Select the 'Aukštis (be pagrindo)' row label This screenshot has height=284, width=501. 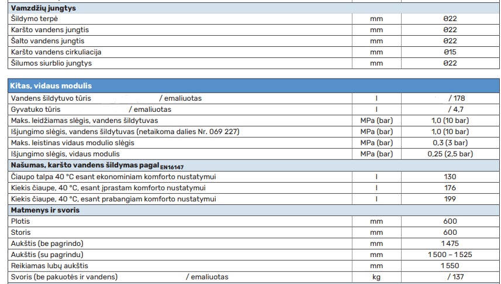click(x=47, y=244)
